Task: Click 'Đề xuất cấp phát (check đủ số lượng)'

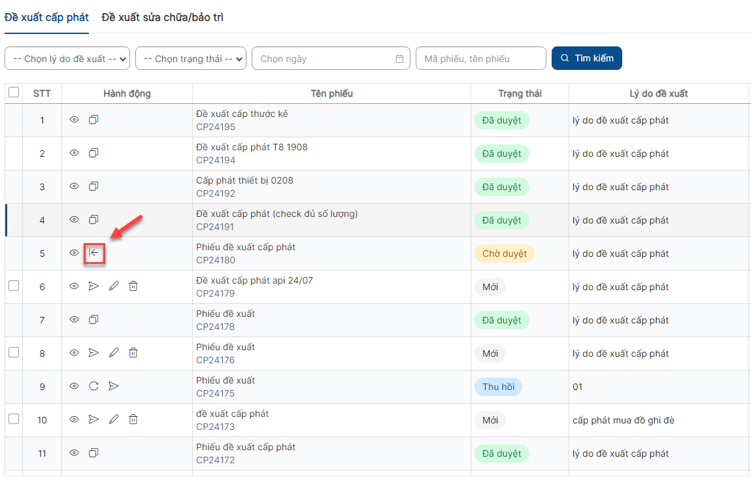Action: pyautogui.click(x=277, y=214)
